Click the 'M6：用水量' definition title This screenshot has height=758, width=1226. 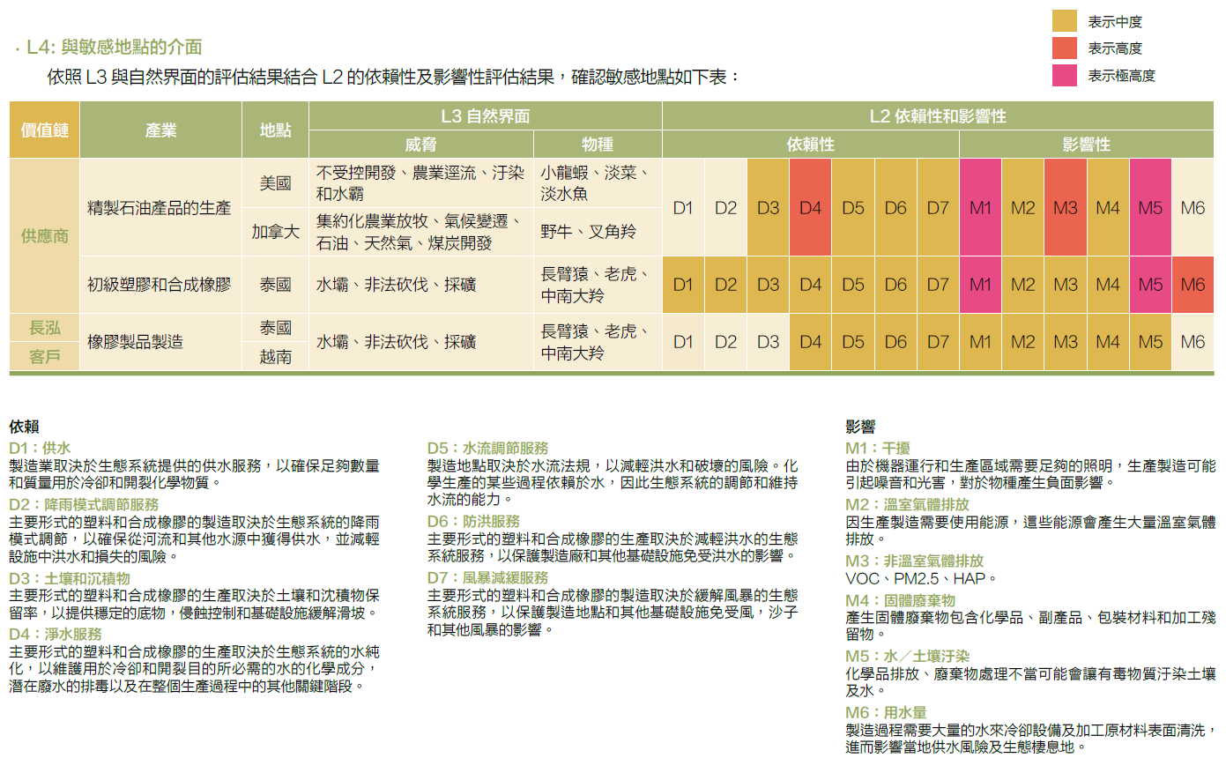[886, 712]
